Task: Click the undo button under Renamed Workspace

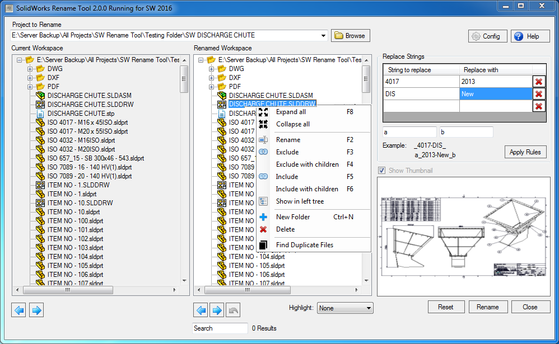Action: tap(233, 310)
